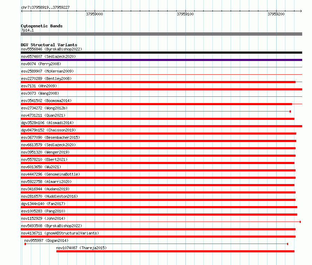The width and height of the screenshot is (312, 265).
Task: Open the nsv4731211 (Quan2021) label
Action: (x=43, y=115)
